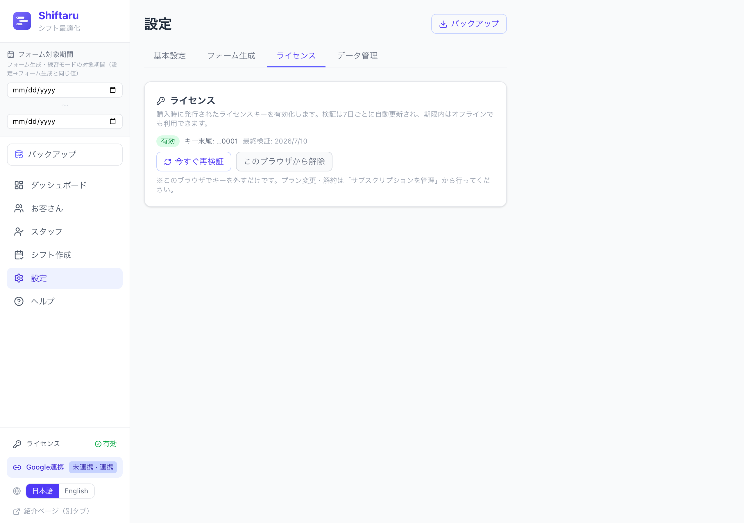Screen dimensions: 744x523
Task: Open the データ管理 tab
Action: click(357, 56)
